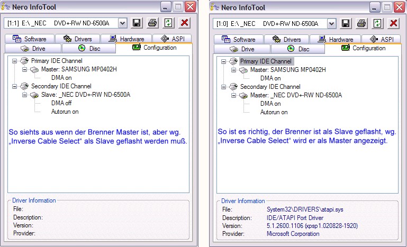The image size is (407, 247).
Task: Select Master: SAMSUNG MP0402H in right window
Action: [x=288, y=70]
